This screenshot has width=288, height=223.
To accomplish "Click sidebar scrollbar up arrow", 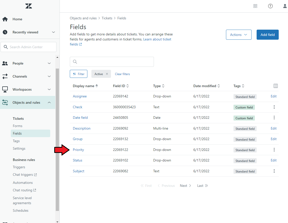I will click(57, 57).
